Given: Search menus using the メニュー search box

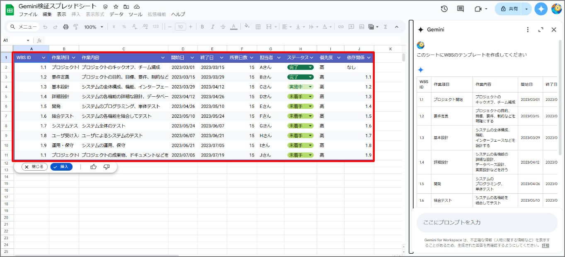Looking at the screenshot, I should coord(24,27).
